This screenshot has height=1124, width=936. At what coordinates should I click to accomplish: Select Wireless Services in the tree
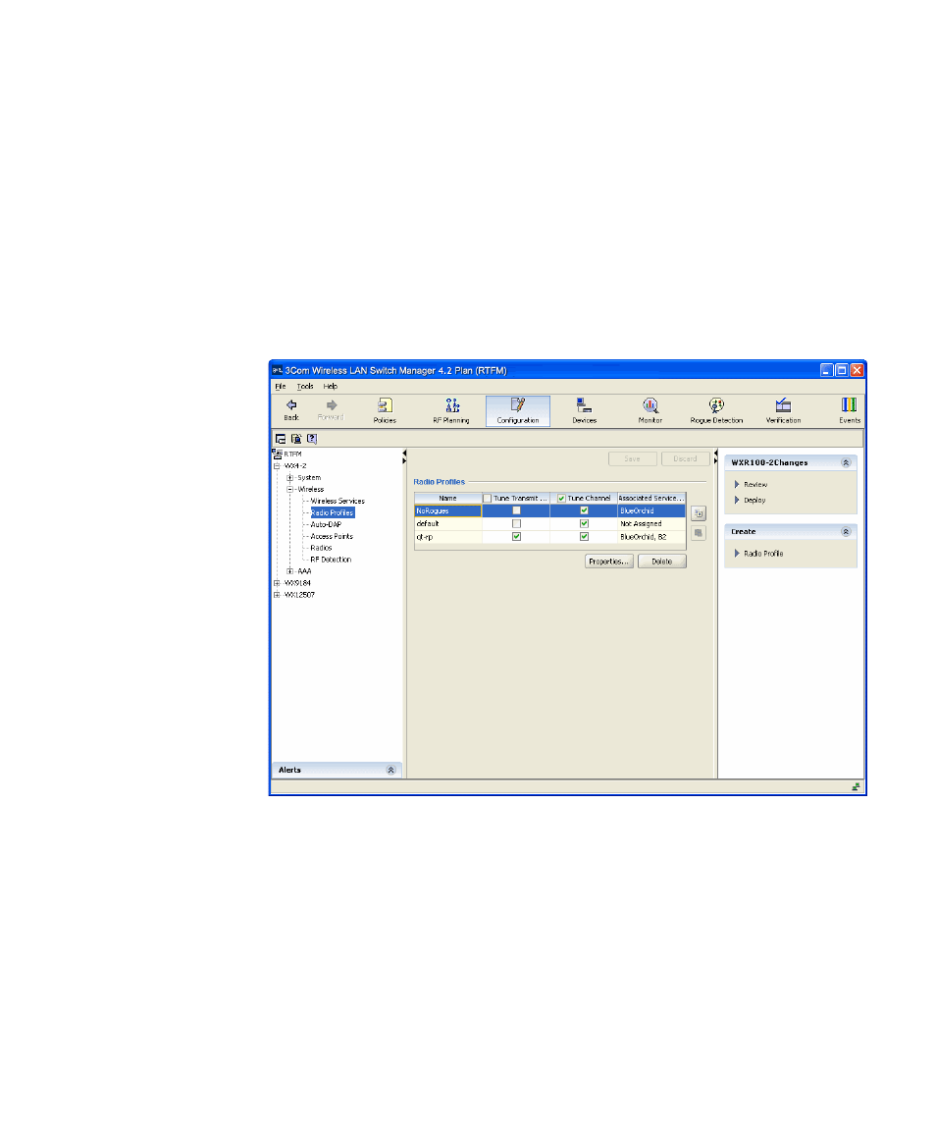[x=338, y=501]
